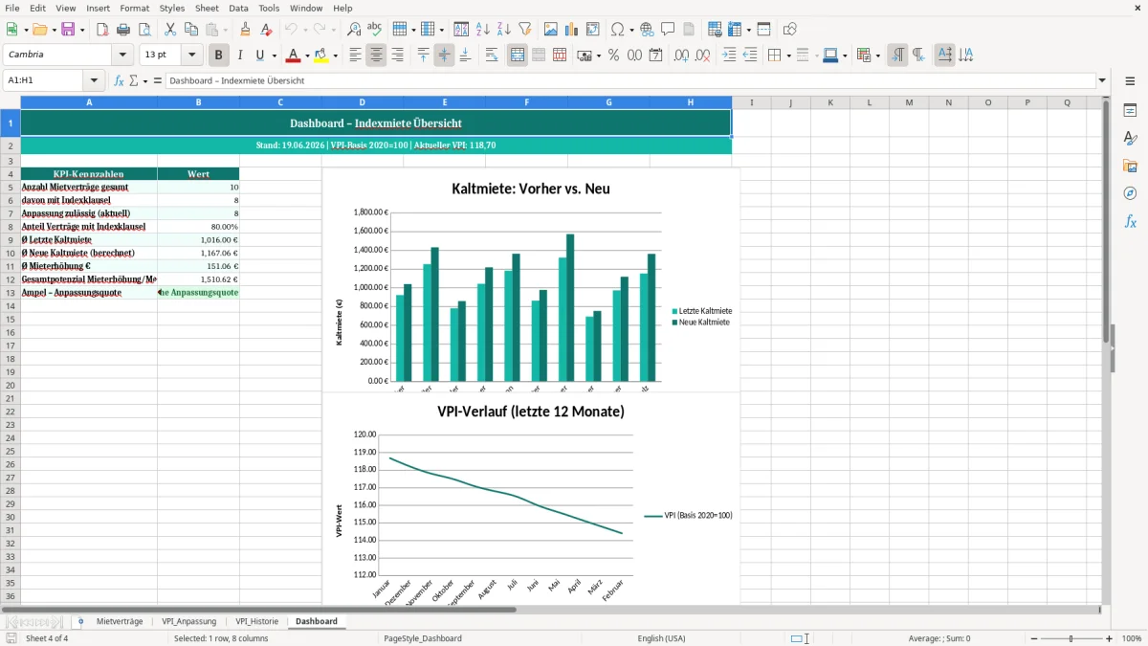Viewport: 1148px width, 646px height.
Task: Click Sort Descending icon
Action: point(504,30)
